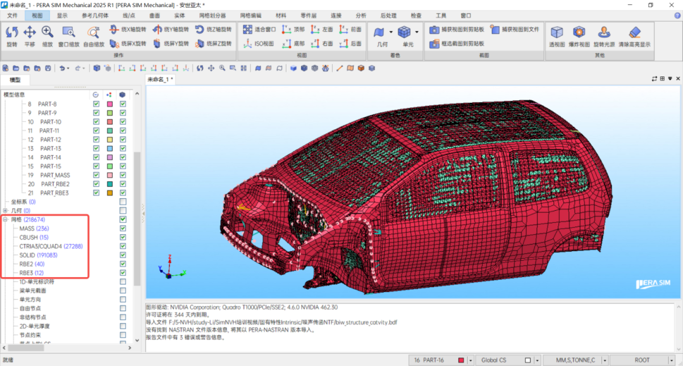Screen dimensions: 683x366
Task: Uncheck the SOLID (191083) mesh checkbox
Action: [123, 255]
